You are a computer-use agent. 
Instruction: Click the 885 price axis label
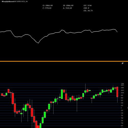(x=122, y=105)
